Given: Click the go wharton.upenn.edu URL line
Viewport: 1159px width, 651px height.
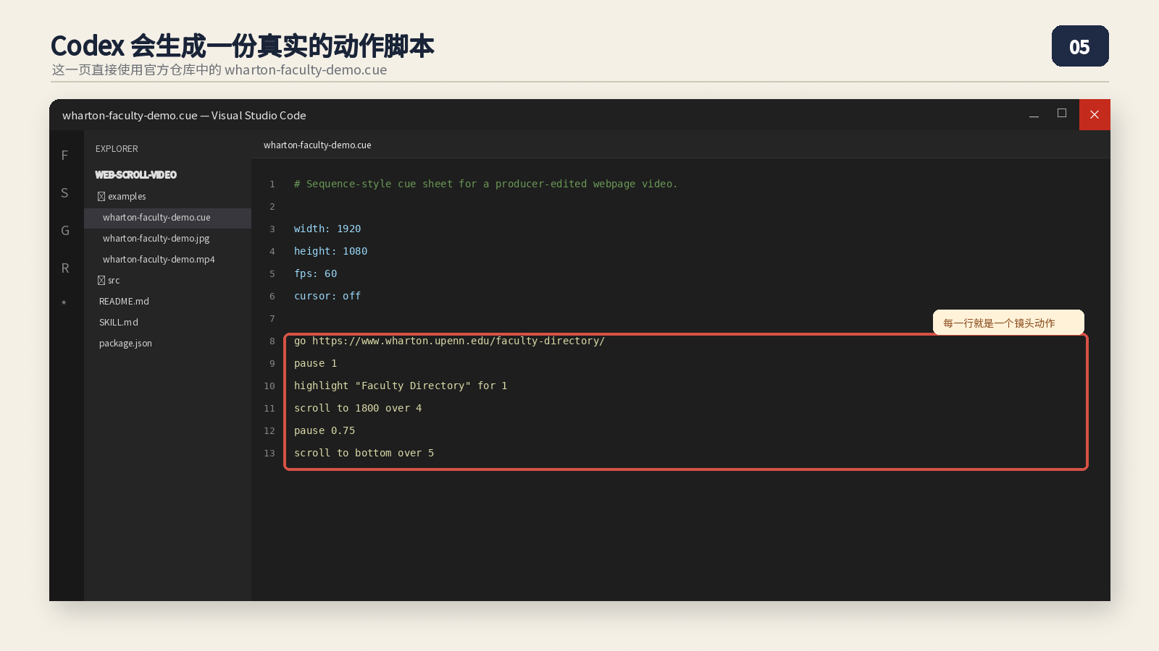Looking at the screenshot, I should [x=449, y=341].
